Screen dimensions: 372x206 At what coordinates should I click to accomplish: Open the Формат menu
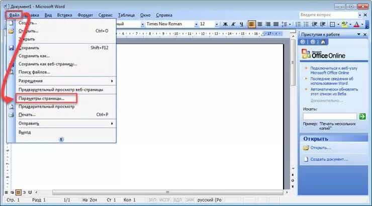(85, 15)
